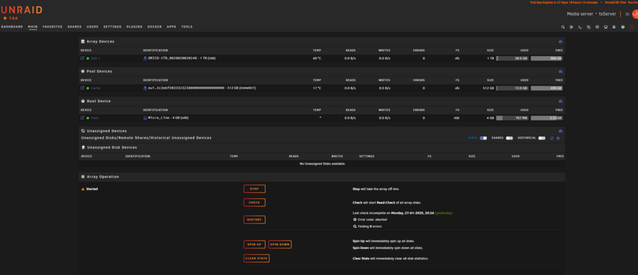Image resolution: width=638 pixels, height=275 pixels.
Task: Open the Plugins menu
Action: click(x=134, y=27)
